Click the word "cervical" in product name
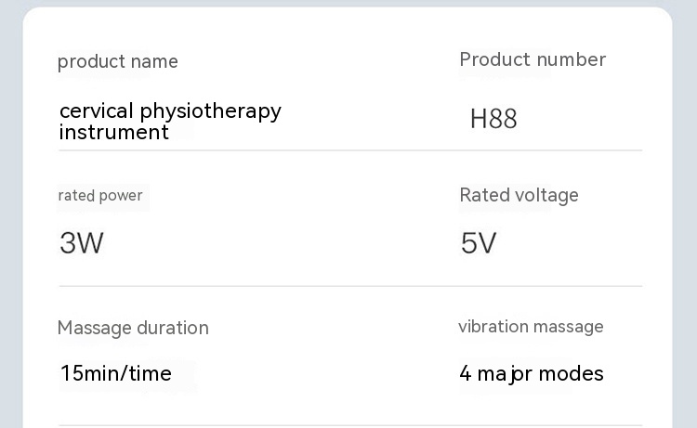 (97, 111)
